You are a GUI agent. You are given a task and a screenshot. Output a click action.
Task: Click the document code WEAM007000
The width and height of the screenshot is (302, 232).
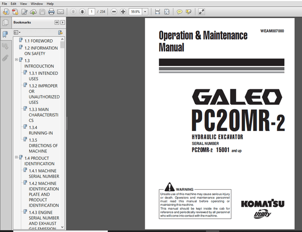tap(272, 31)
